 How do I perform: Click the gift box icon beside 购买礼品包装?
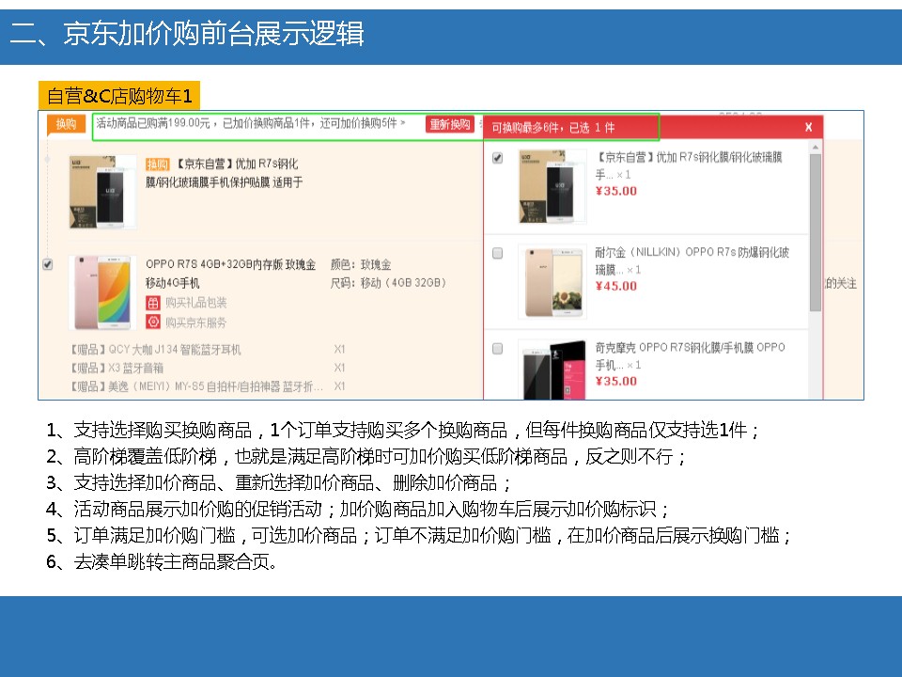(x=152, y=303)
